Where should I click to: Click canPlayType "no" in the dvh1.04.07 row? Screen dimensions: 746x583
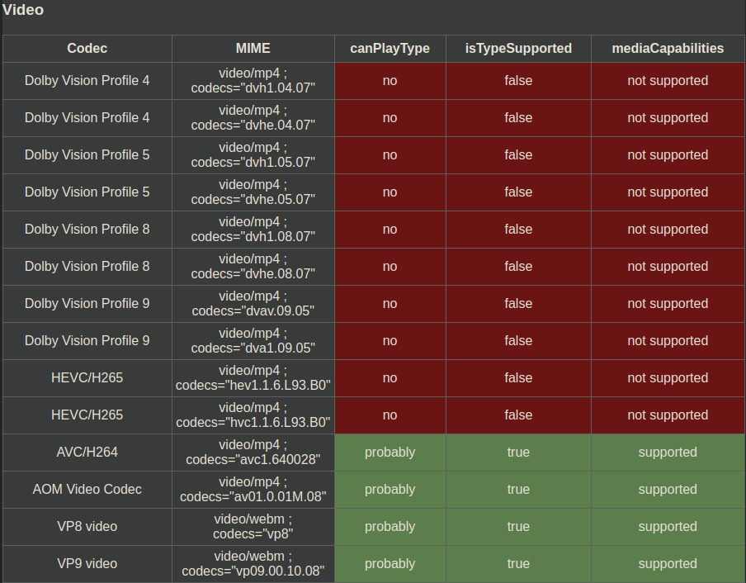tap(390, 80)
